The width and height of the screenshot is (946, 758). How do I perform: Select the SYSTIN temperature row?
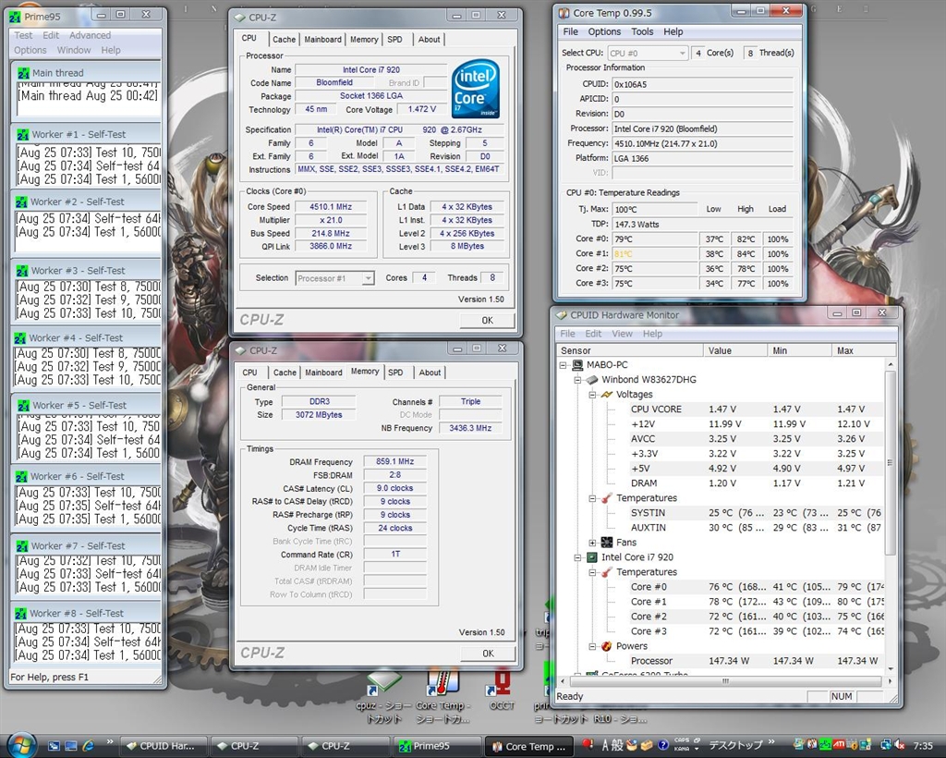coord(756,513)
